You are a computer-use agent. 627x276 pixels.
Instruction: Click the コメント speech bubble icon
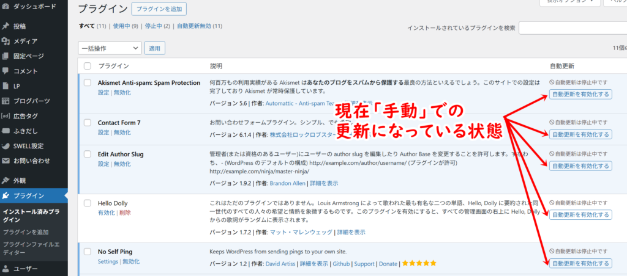tap(6, 71)
